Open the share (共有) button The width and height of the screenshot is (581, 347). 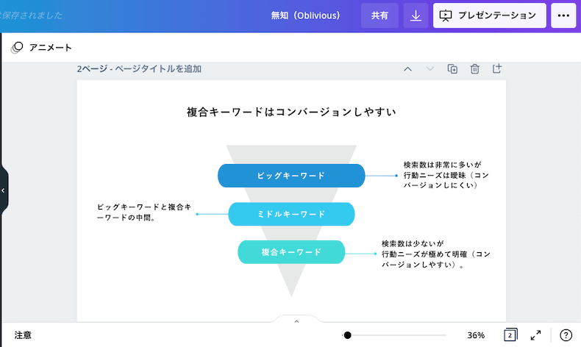click(379, 15)
